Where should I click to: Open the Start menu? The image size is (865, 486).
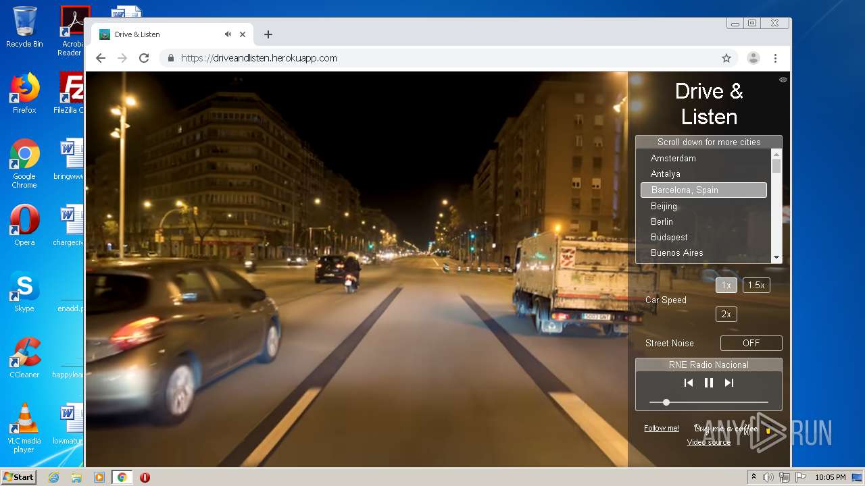[x=19, y=477]
